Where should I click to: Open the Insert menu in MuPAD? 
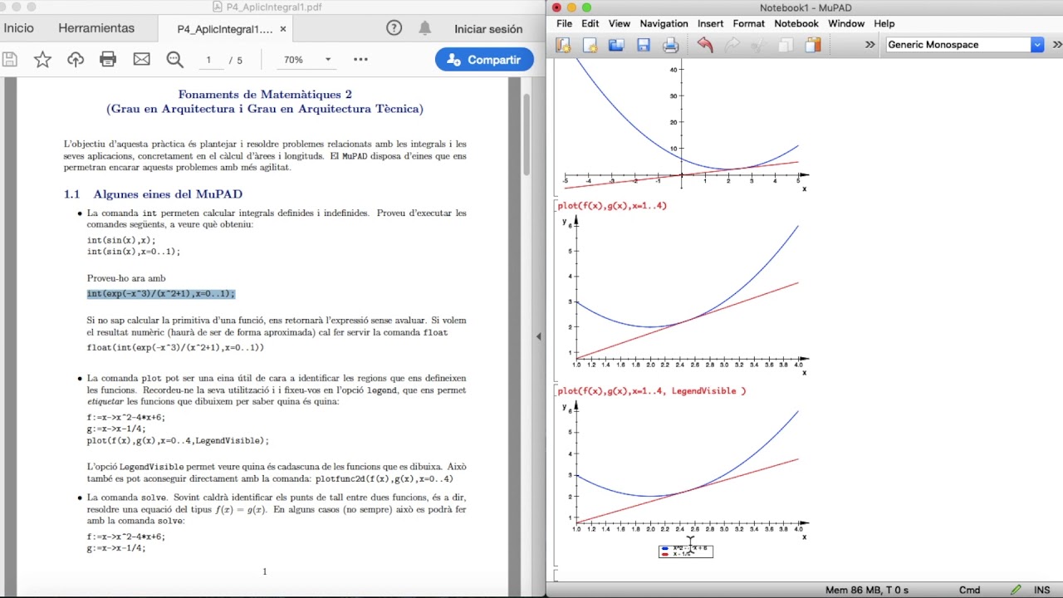pyautogui.click(x=710, y=23)
